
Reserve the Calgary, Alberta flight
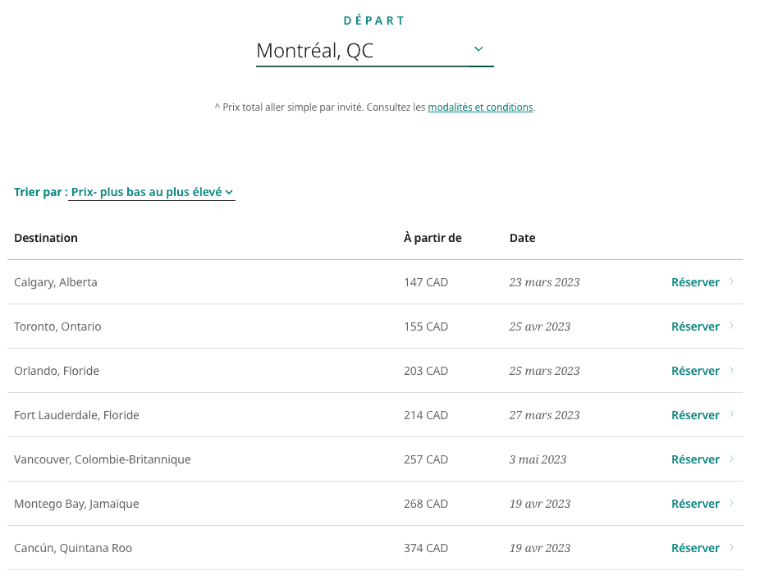tap(695, 282)
